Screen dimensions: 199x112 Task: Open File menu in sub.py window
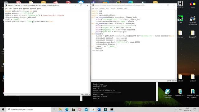[x=93, y=8]
